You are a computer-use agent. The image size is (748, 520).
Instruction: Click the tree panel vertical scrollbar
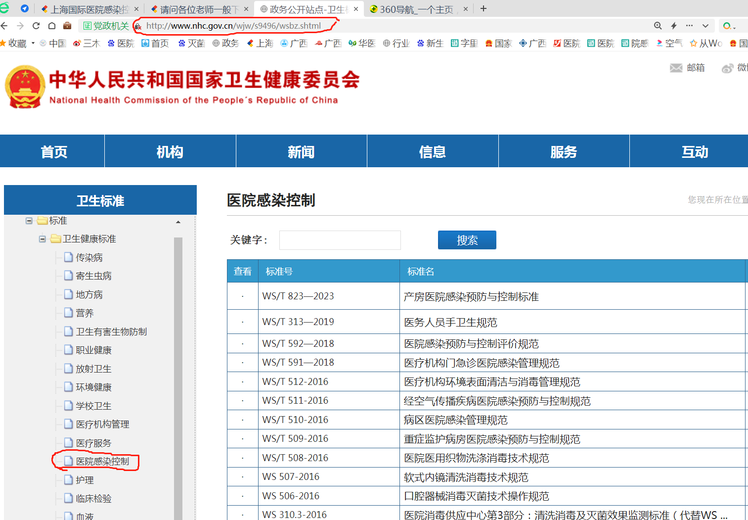pyautogui.click(x=178, y=378)
